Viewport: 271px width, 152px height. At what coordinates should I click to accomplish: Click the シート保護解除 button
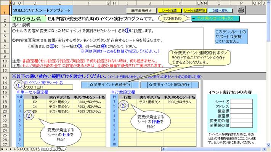[194, 11]
